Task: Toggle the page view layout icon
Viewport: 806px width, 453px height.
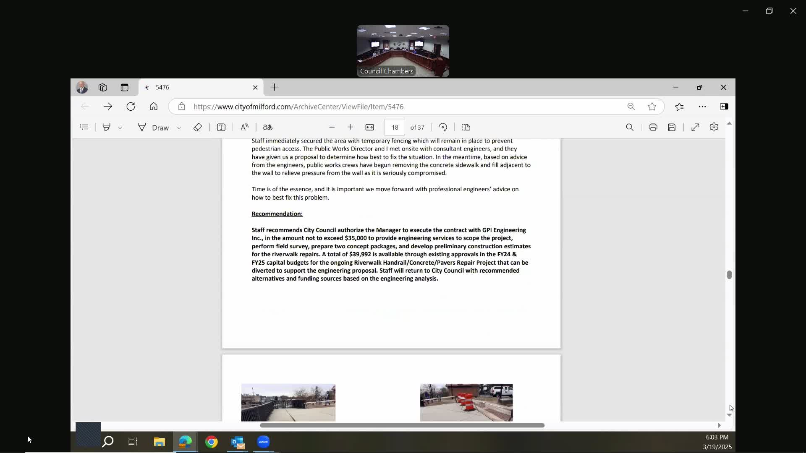Action: click(x=466, y=127)
